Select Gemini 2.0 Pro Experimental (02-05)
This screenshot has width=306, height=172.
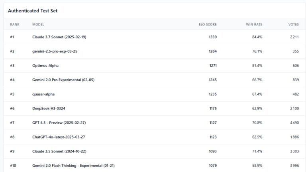(x=63, y=80)
